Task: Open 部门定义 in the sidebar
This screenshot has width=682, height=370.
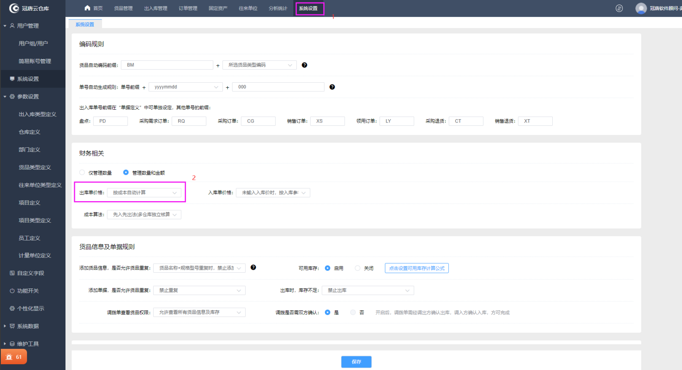Action: (x=29, y=150)
